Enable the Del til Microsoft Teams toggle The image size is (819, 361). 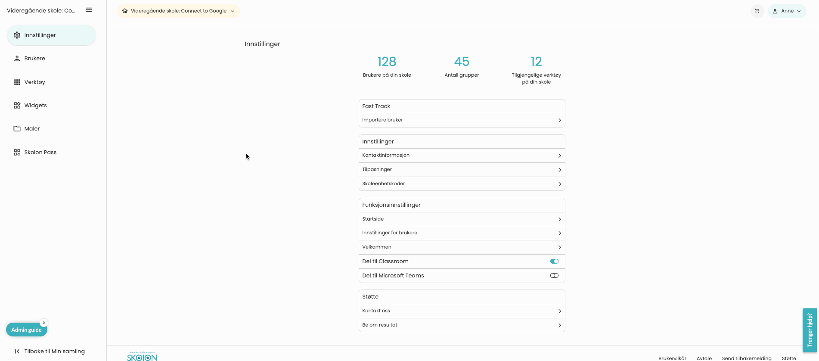click(554, 275)
